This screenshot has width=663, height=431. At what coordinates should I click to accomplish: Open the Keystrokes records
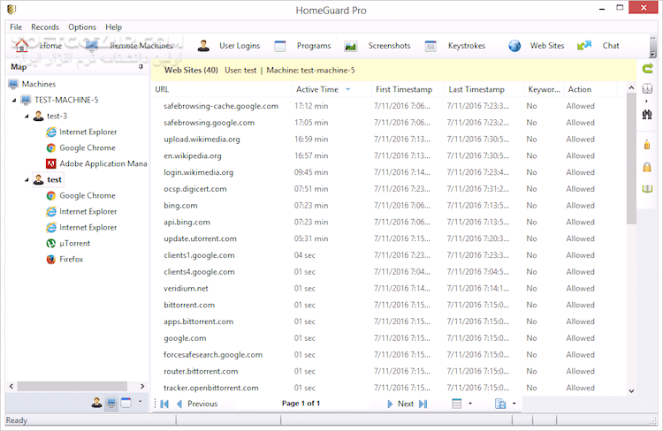[x=455, y=46]
